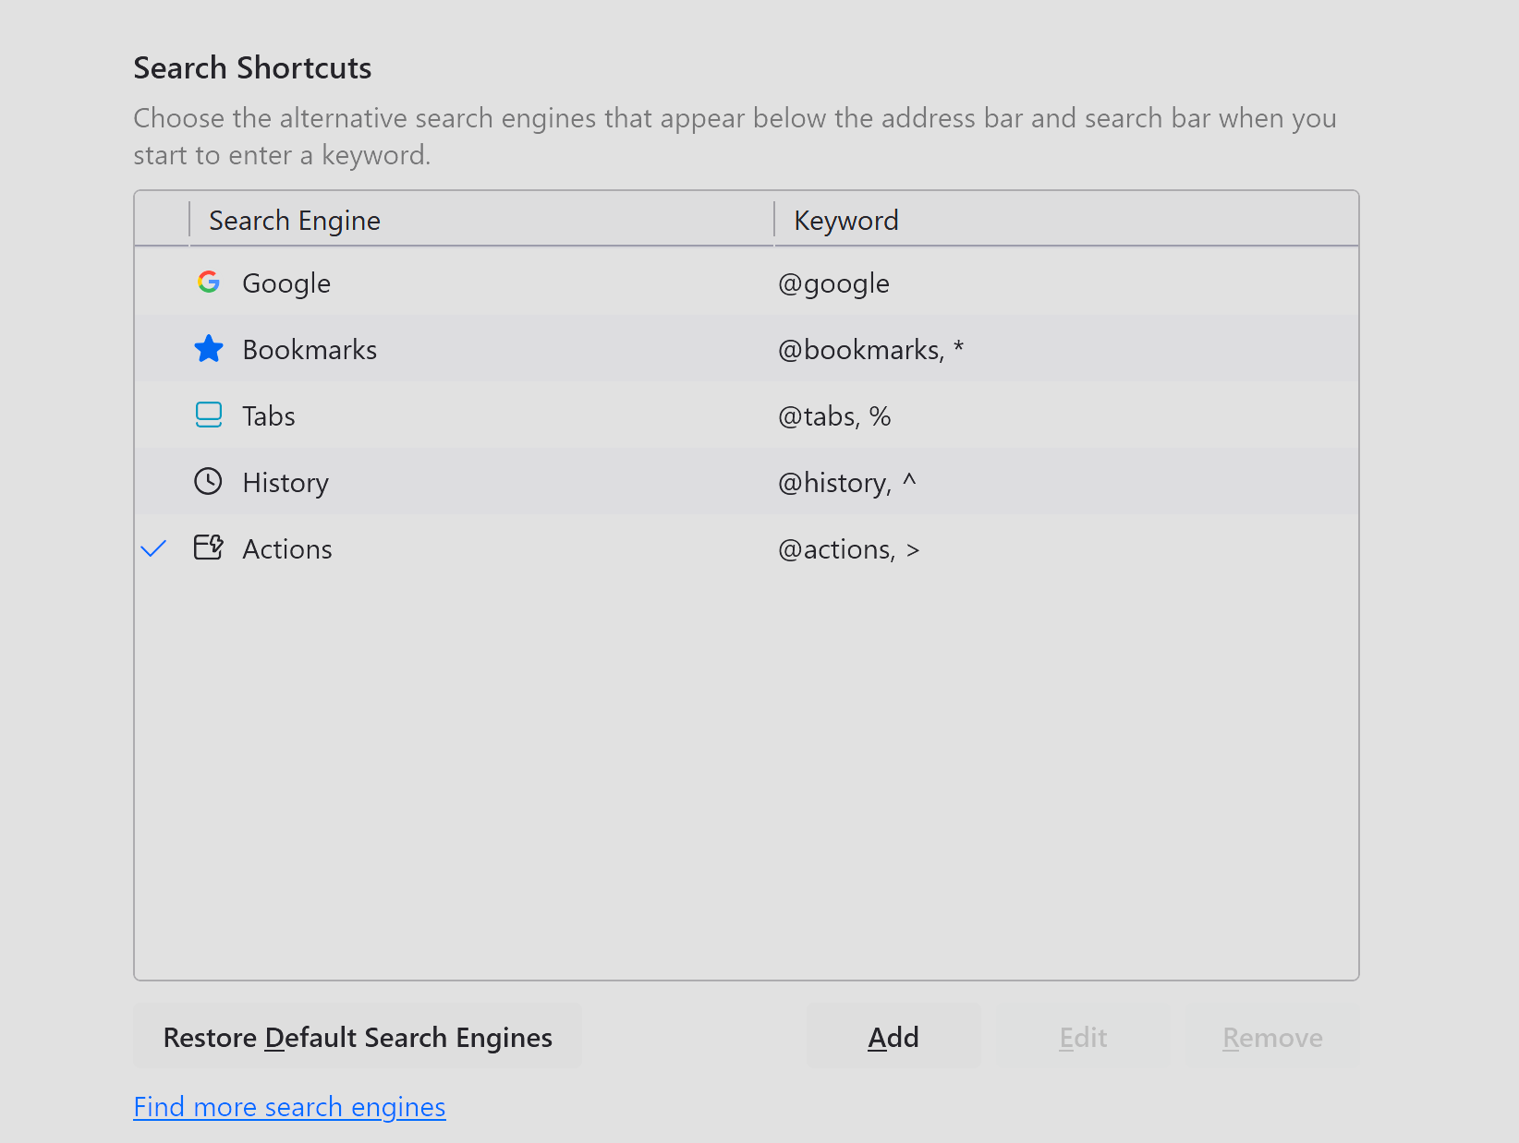Image resolution: width=1519 pixels, height=1143 pixels.
Task: Select the @bookmarks keyword cell
Action: [x=870, y=350]
